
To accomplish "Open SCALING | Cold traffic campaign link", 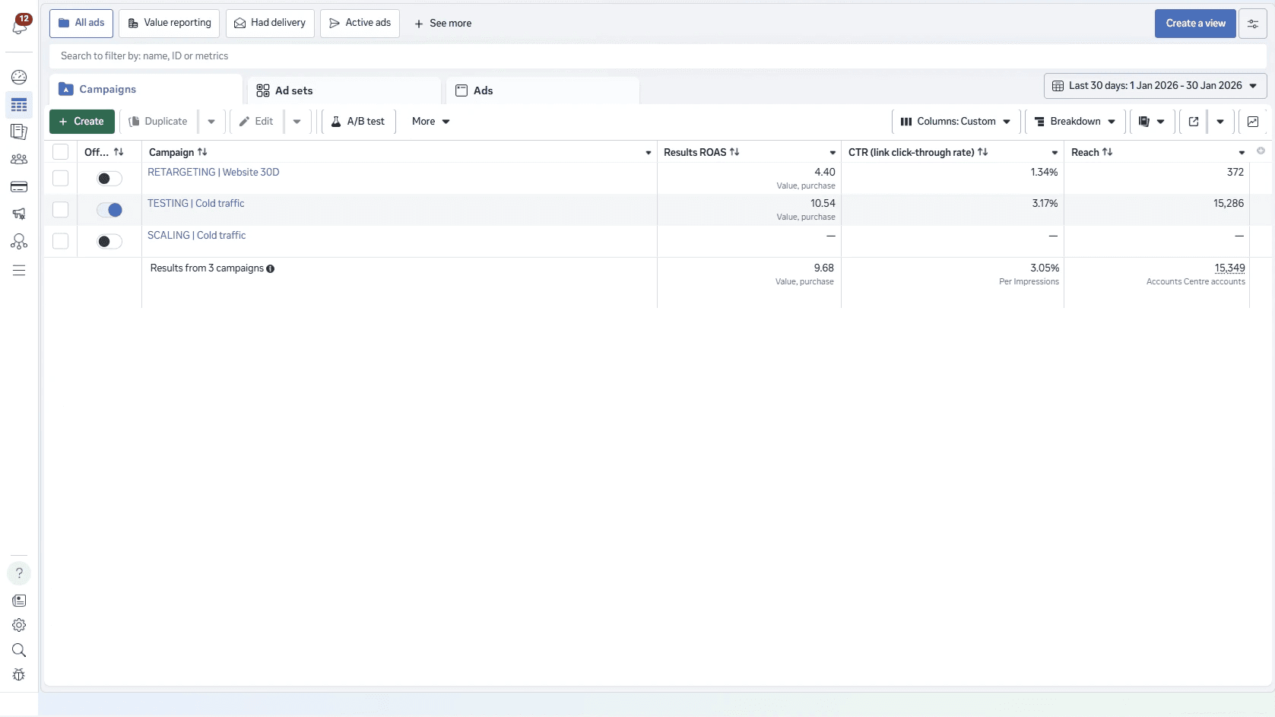I will [197, 236].
